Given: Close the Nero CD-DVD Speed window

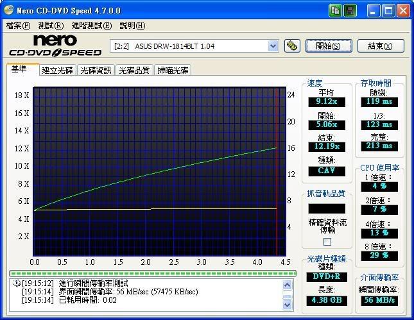Looking at the screenshot, I should [404, 10].
